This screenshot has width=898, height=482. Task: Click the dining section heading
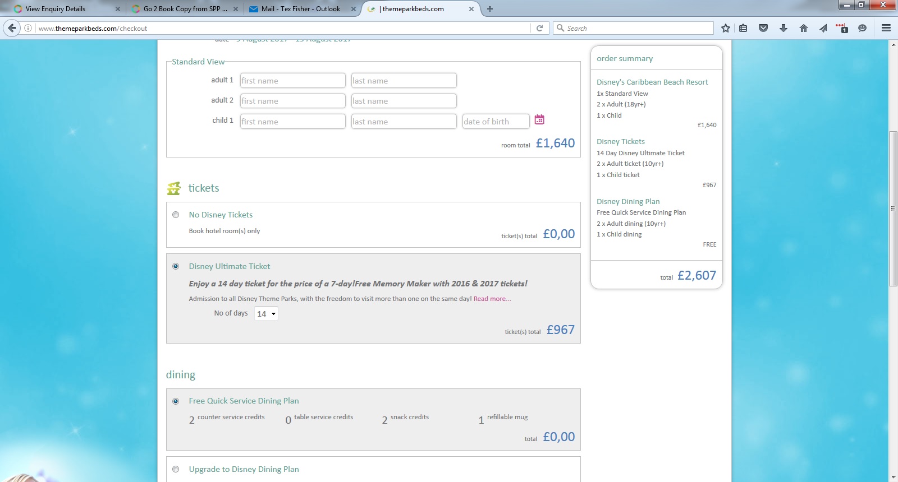click(181, 375)
